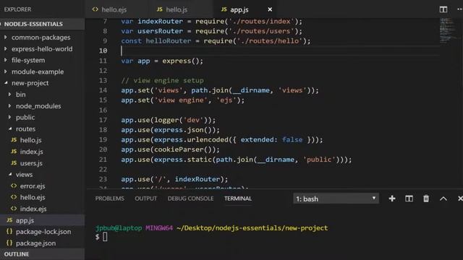This screenshot has width=463, height=260.
Task: Open the 1: bash terminal dropdown
Action: point(336,199)
